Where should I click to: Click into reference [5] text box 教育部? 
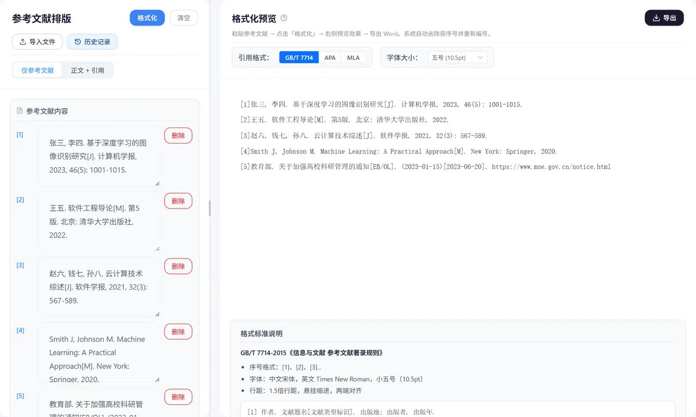pyautogui.click(x=99, y=403)
